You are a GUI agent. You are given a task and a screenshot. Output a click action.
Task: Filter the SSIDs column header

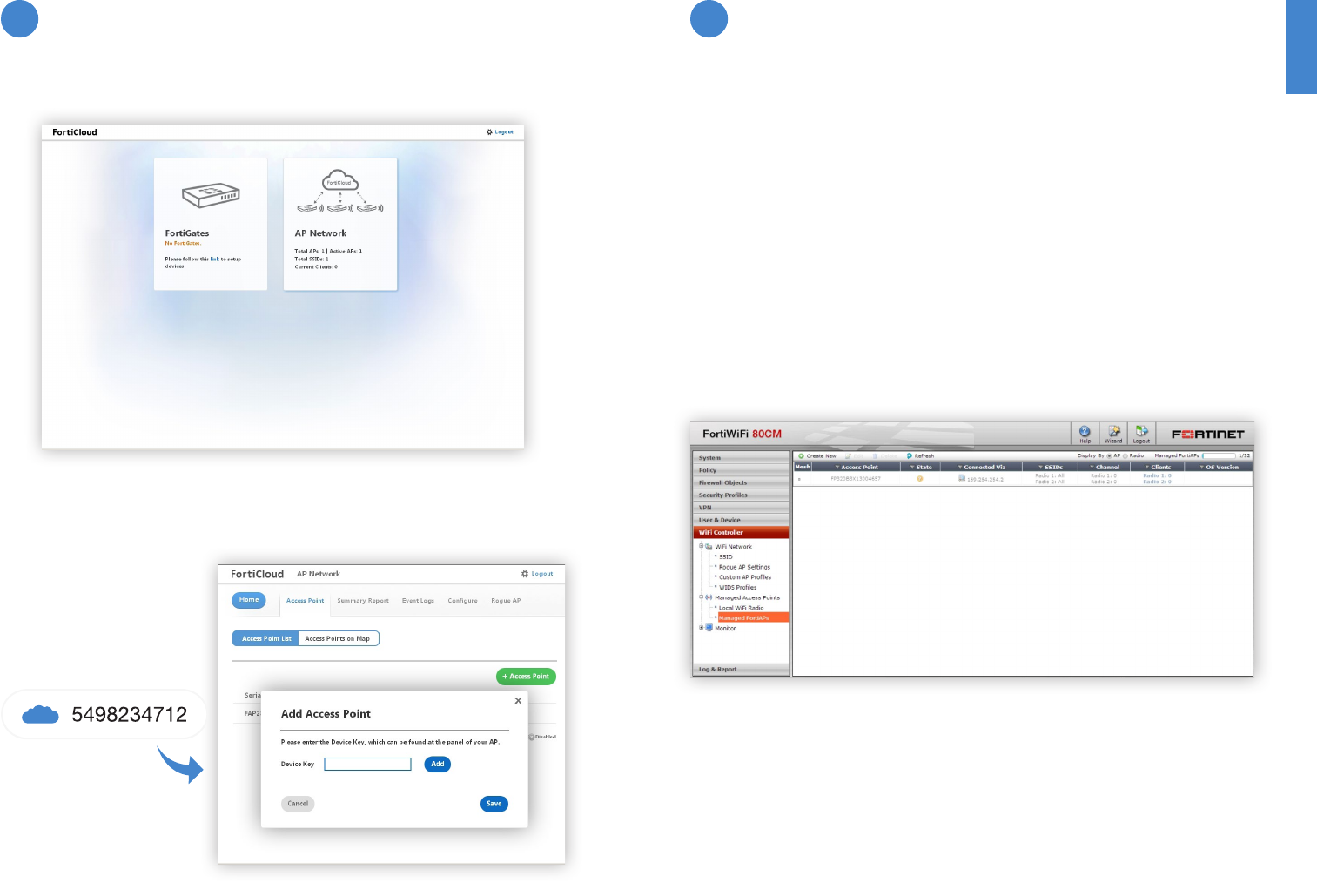click(1051, 467)
